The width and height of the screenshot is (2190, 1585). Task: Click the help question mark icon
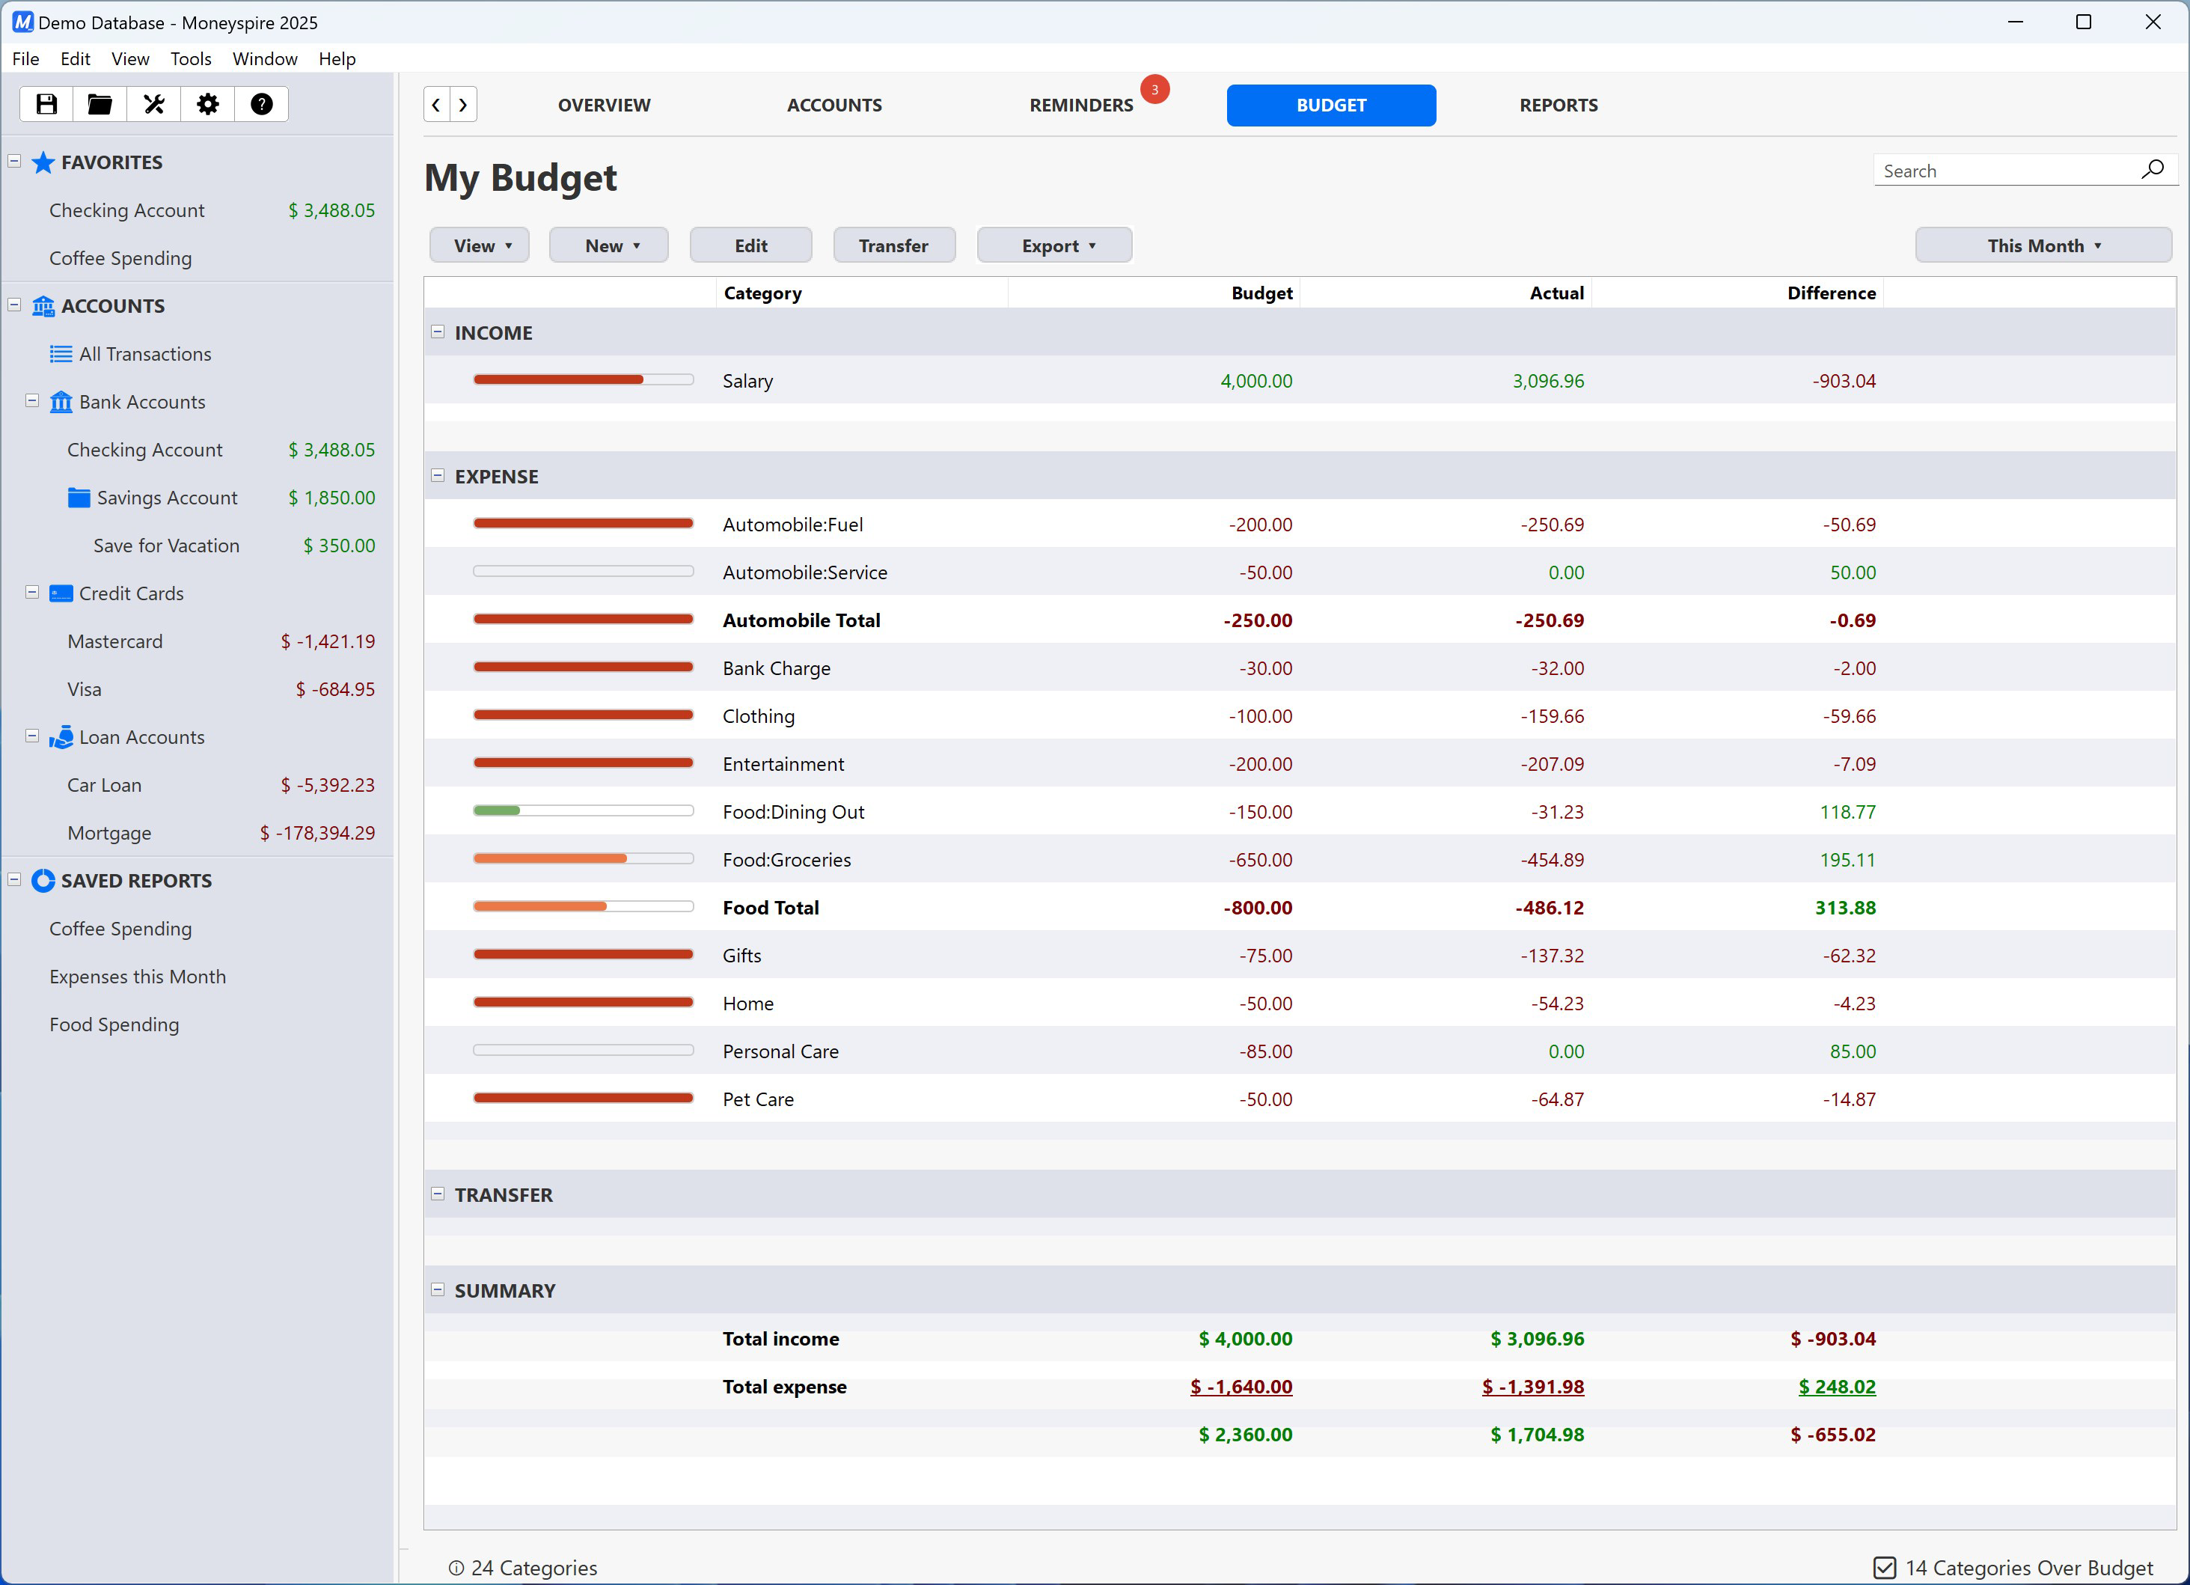[x=262, y=104]
